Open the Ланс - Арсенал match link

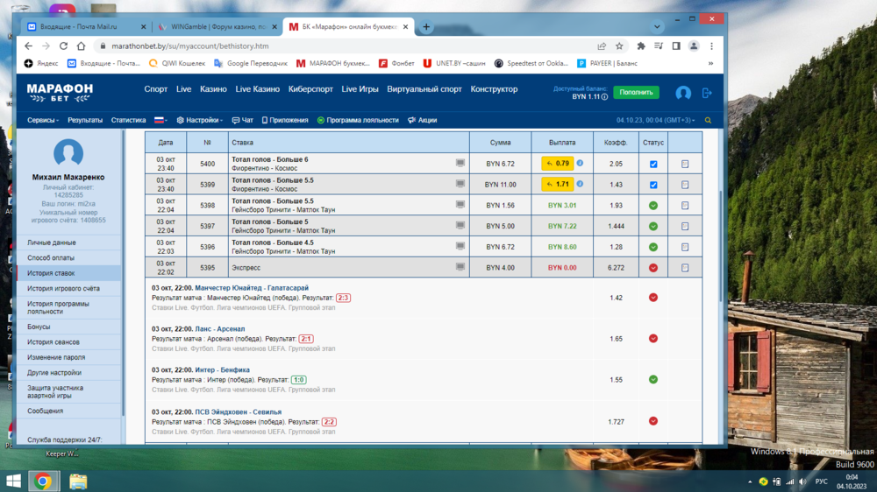click(x=220, y=329)
